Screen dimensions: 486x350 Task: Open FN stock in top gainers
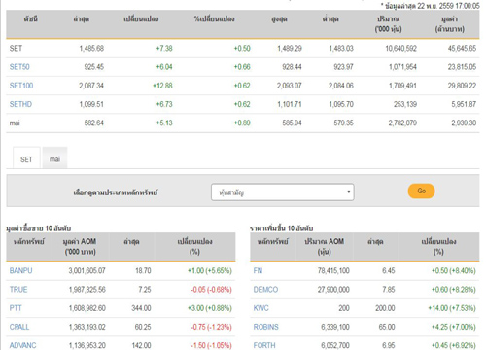click(x=258, y=270)
